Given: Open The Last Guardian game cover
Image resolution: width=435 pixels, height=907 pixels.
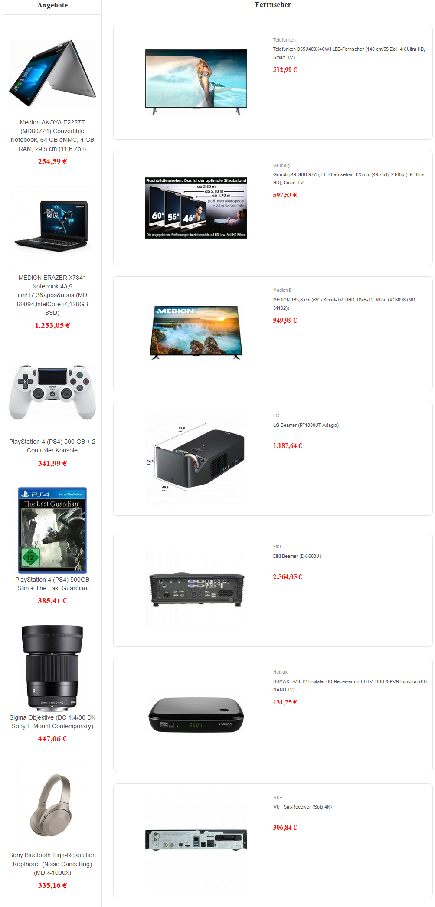Looking at the screenshot, I should (x=52, y=530).
